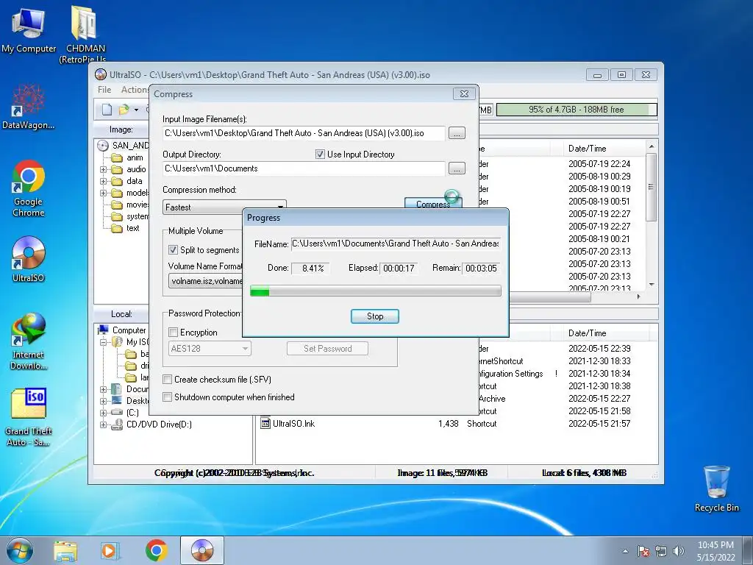Select the UltraISO.lnk file in local list
This screenshot has width=753, height=565.
pyautogui.click(x=293, y=424)
